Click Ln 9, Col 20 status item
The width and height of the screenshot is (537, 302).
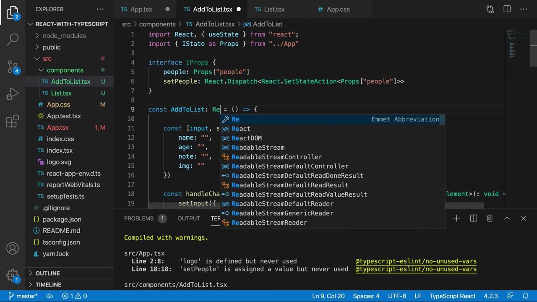pos(328,296)
